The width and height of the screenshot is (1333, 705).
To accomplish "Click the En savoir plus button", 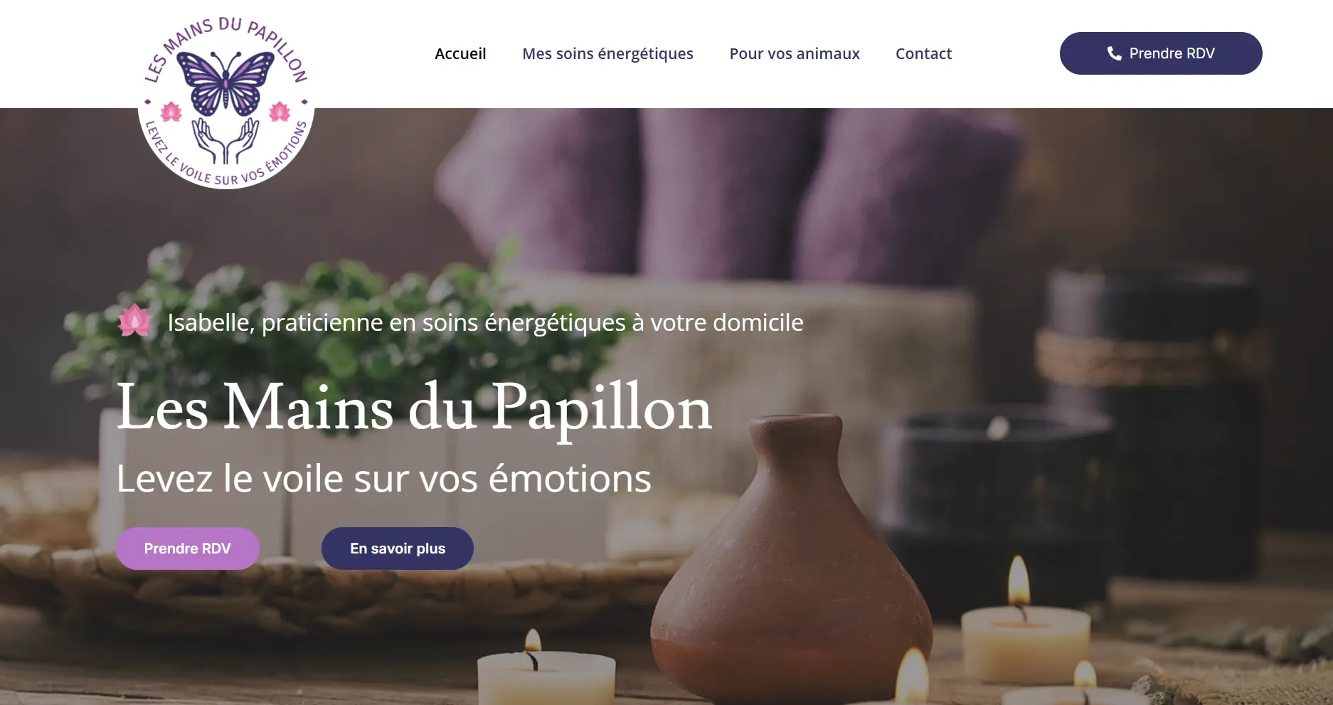I will pos(398,548).
